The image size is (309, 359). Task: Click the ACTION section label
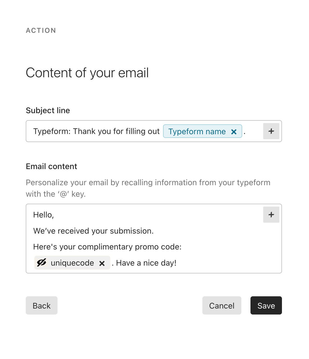pos(41,30)
